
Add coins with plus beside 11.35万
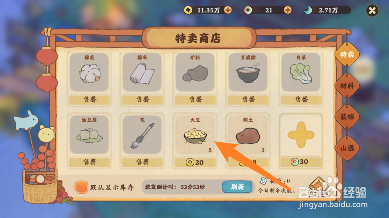click(228, 10)
